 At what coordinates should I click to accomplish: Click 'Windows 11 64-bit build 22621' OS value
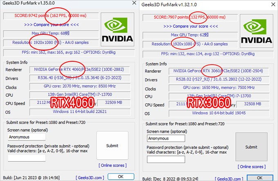point(79,112)
